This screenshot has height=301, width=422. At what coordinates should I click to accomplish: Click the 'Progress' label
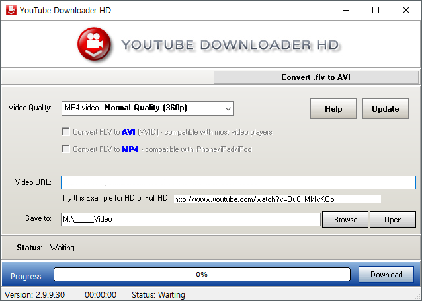[x=26, y=277]
